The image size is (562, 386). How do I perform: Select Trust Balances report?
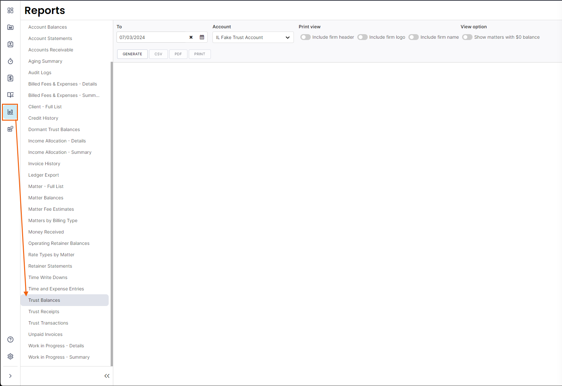64,300
